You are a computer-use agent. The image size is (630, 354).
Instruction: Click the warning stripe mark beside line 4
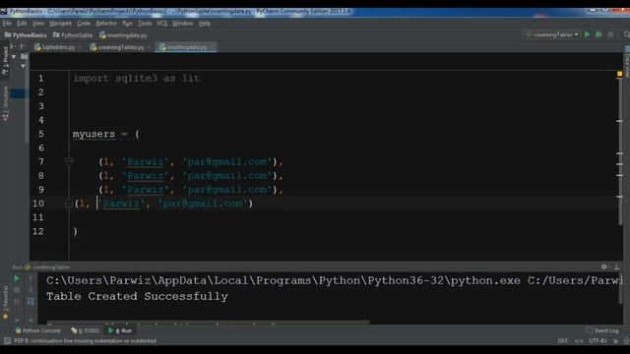pos(619,121)
